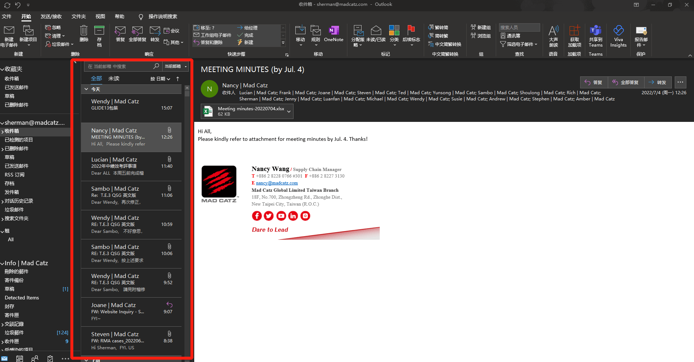Open more actions (…) in reading pane

pos(681,82)
